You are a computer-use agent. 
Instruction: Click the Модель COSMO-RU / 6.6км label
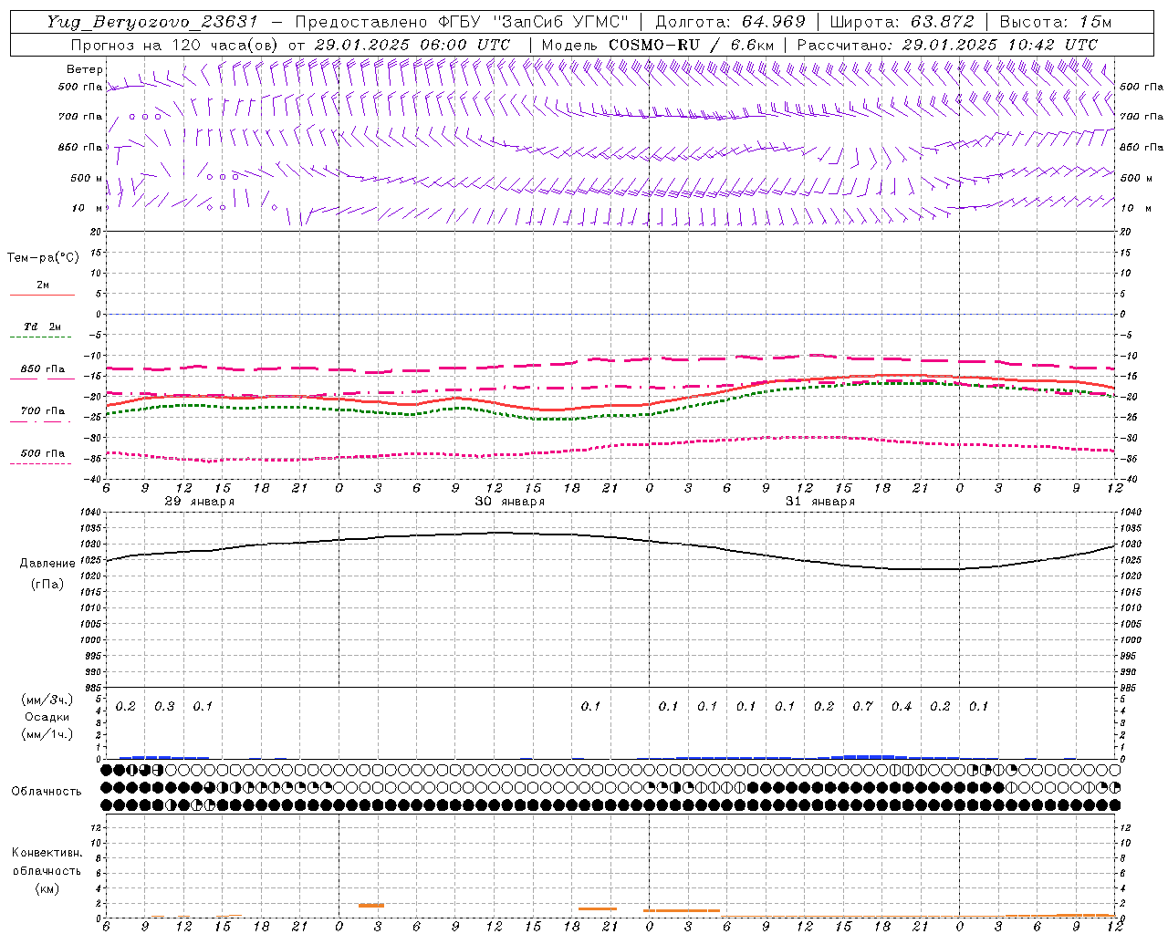[658, 45]
